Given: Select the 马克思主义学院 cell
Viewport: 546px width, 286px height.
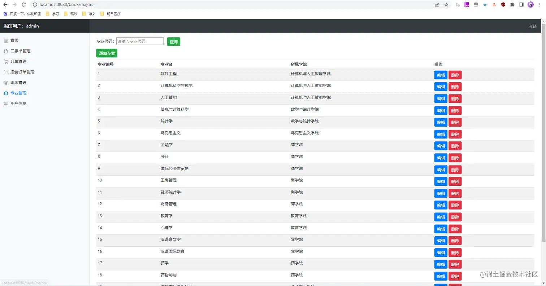Looking at the screenshot, I should (x=305, y=133).
